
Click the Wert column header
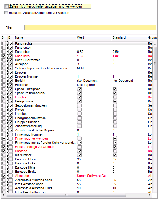[x=94, y=37]
